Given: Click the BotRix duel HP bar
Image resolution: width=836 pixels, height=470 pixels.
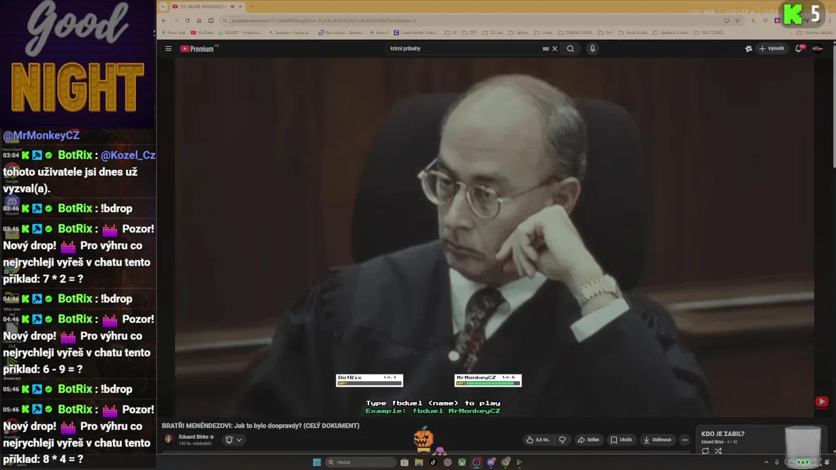Looking at the screenshot, I should [x=370, y=383].
